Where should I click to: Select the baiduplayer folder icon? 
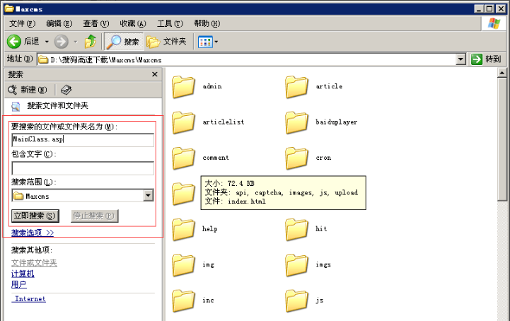coord(296,122)
